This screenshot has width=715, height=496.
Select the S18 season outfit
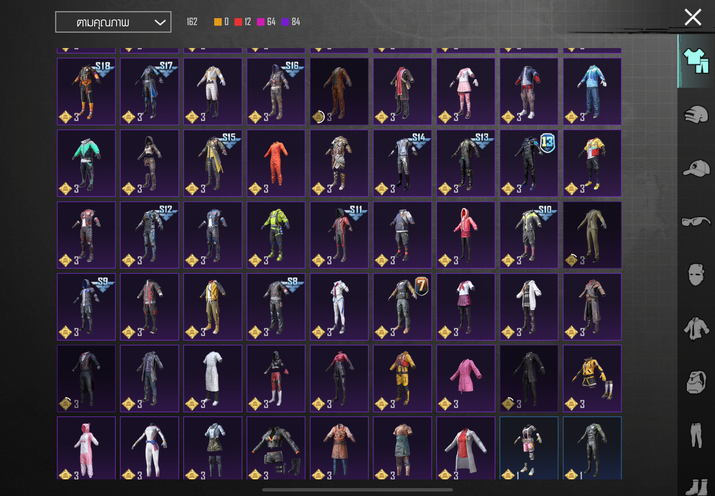pos(86,91)
